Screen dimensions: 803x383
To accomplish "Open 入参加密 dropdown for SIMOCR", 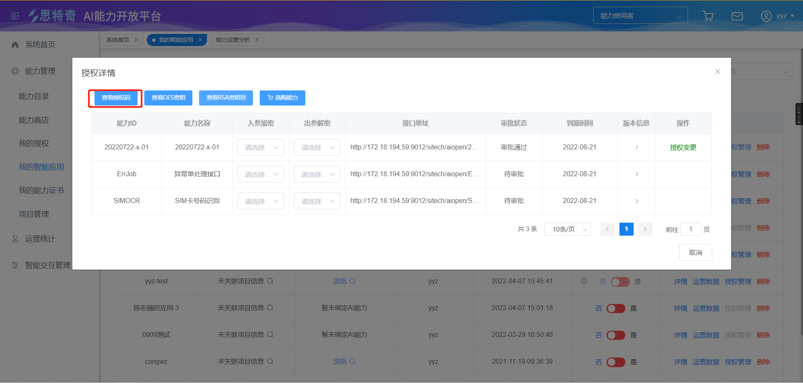I will coord(261,201).
